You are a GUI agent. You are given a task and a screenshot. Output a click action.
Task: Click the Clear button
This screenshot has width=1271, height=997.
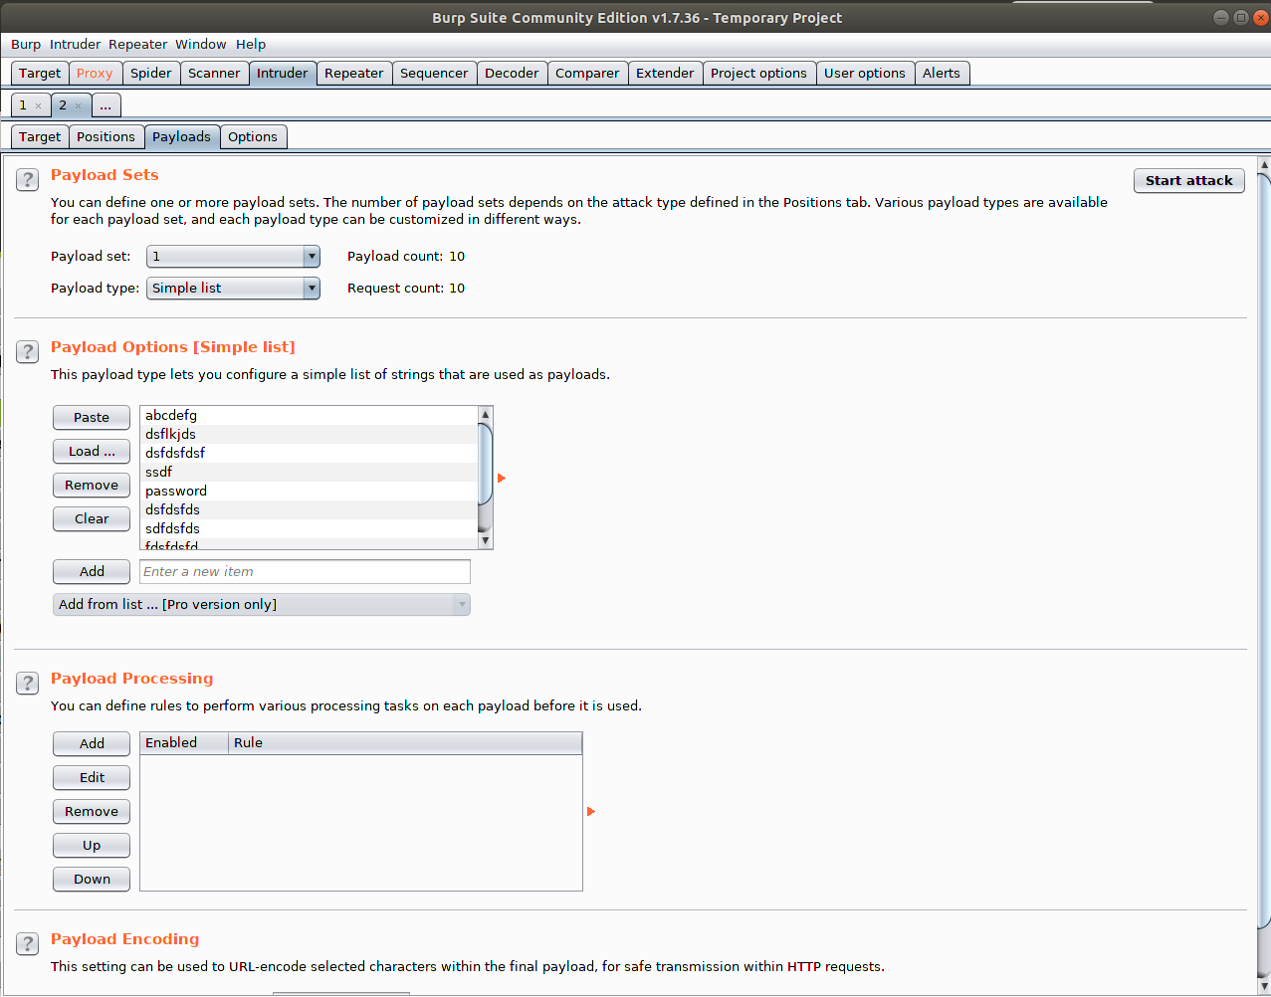[x=92, y=519]
